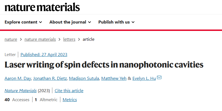This screenshot has width=222, height=111.
Task: Navigate to the letters breadcrumb
Action: tap(69, 39)
